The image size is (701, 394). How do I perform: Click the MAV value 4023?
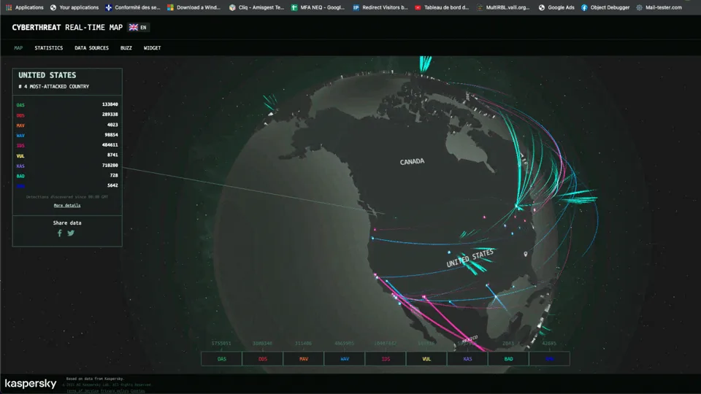pyautogui.click(x=112, y=125)
